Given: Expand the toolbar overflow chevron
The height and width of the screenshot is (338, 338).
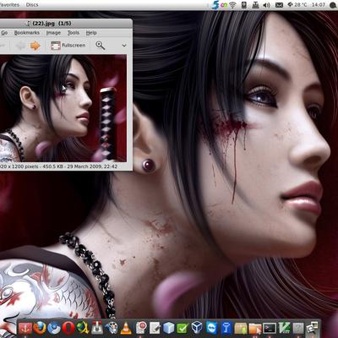Looking at the screenshot, I should (x=124, y=46).
